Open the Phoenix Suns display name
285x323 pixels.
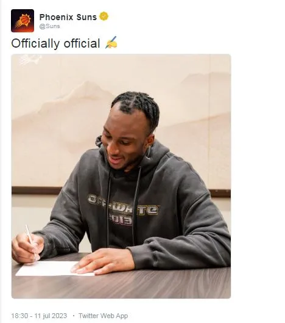(68, 17)
